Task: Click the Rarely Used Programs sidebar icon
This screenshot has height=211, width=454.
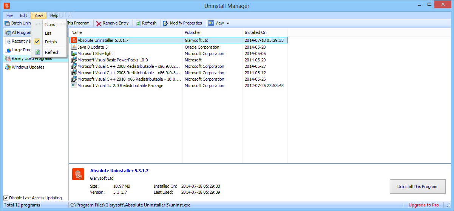Action: [x=8, y=58]
